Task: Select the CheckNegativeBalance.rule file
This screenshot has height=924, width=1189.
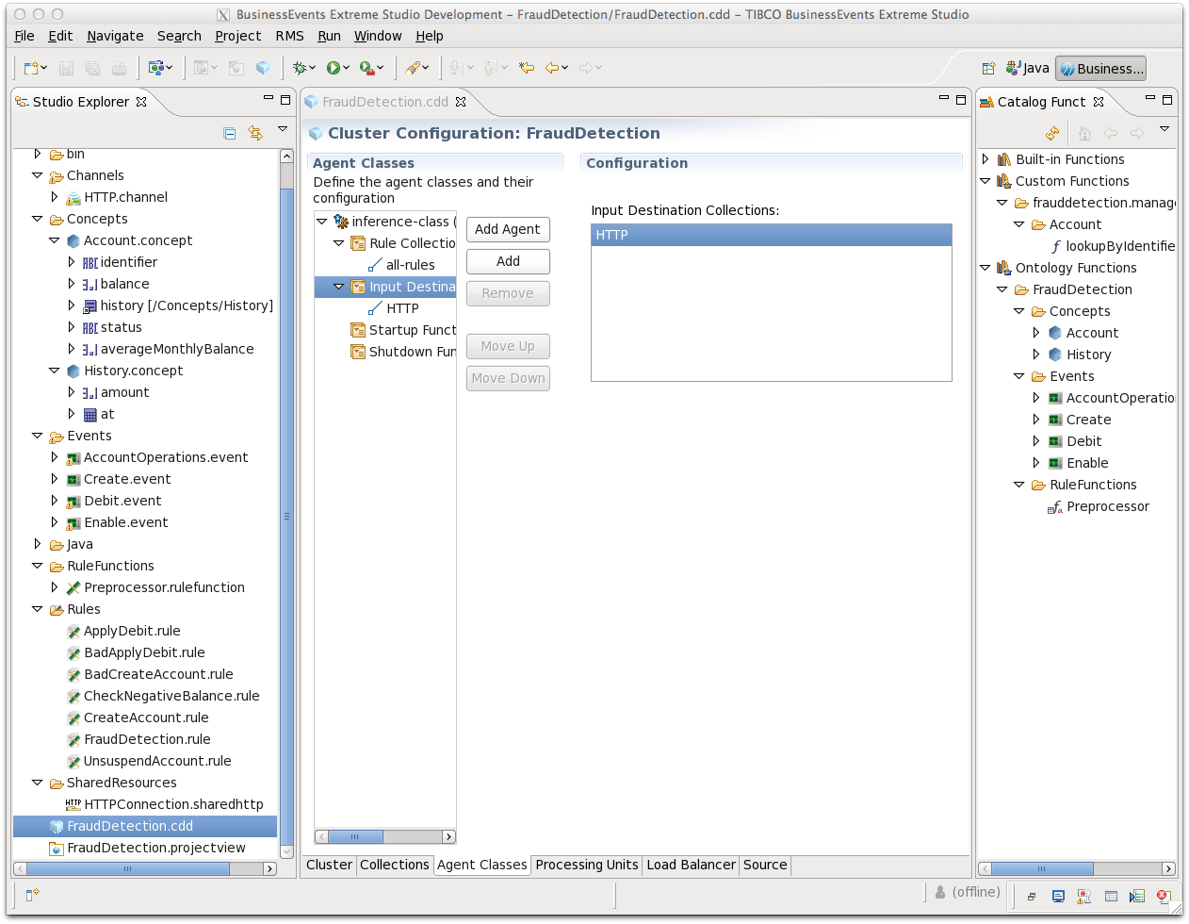Action: tap(163, 696)
